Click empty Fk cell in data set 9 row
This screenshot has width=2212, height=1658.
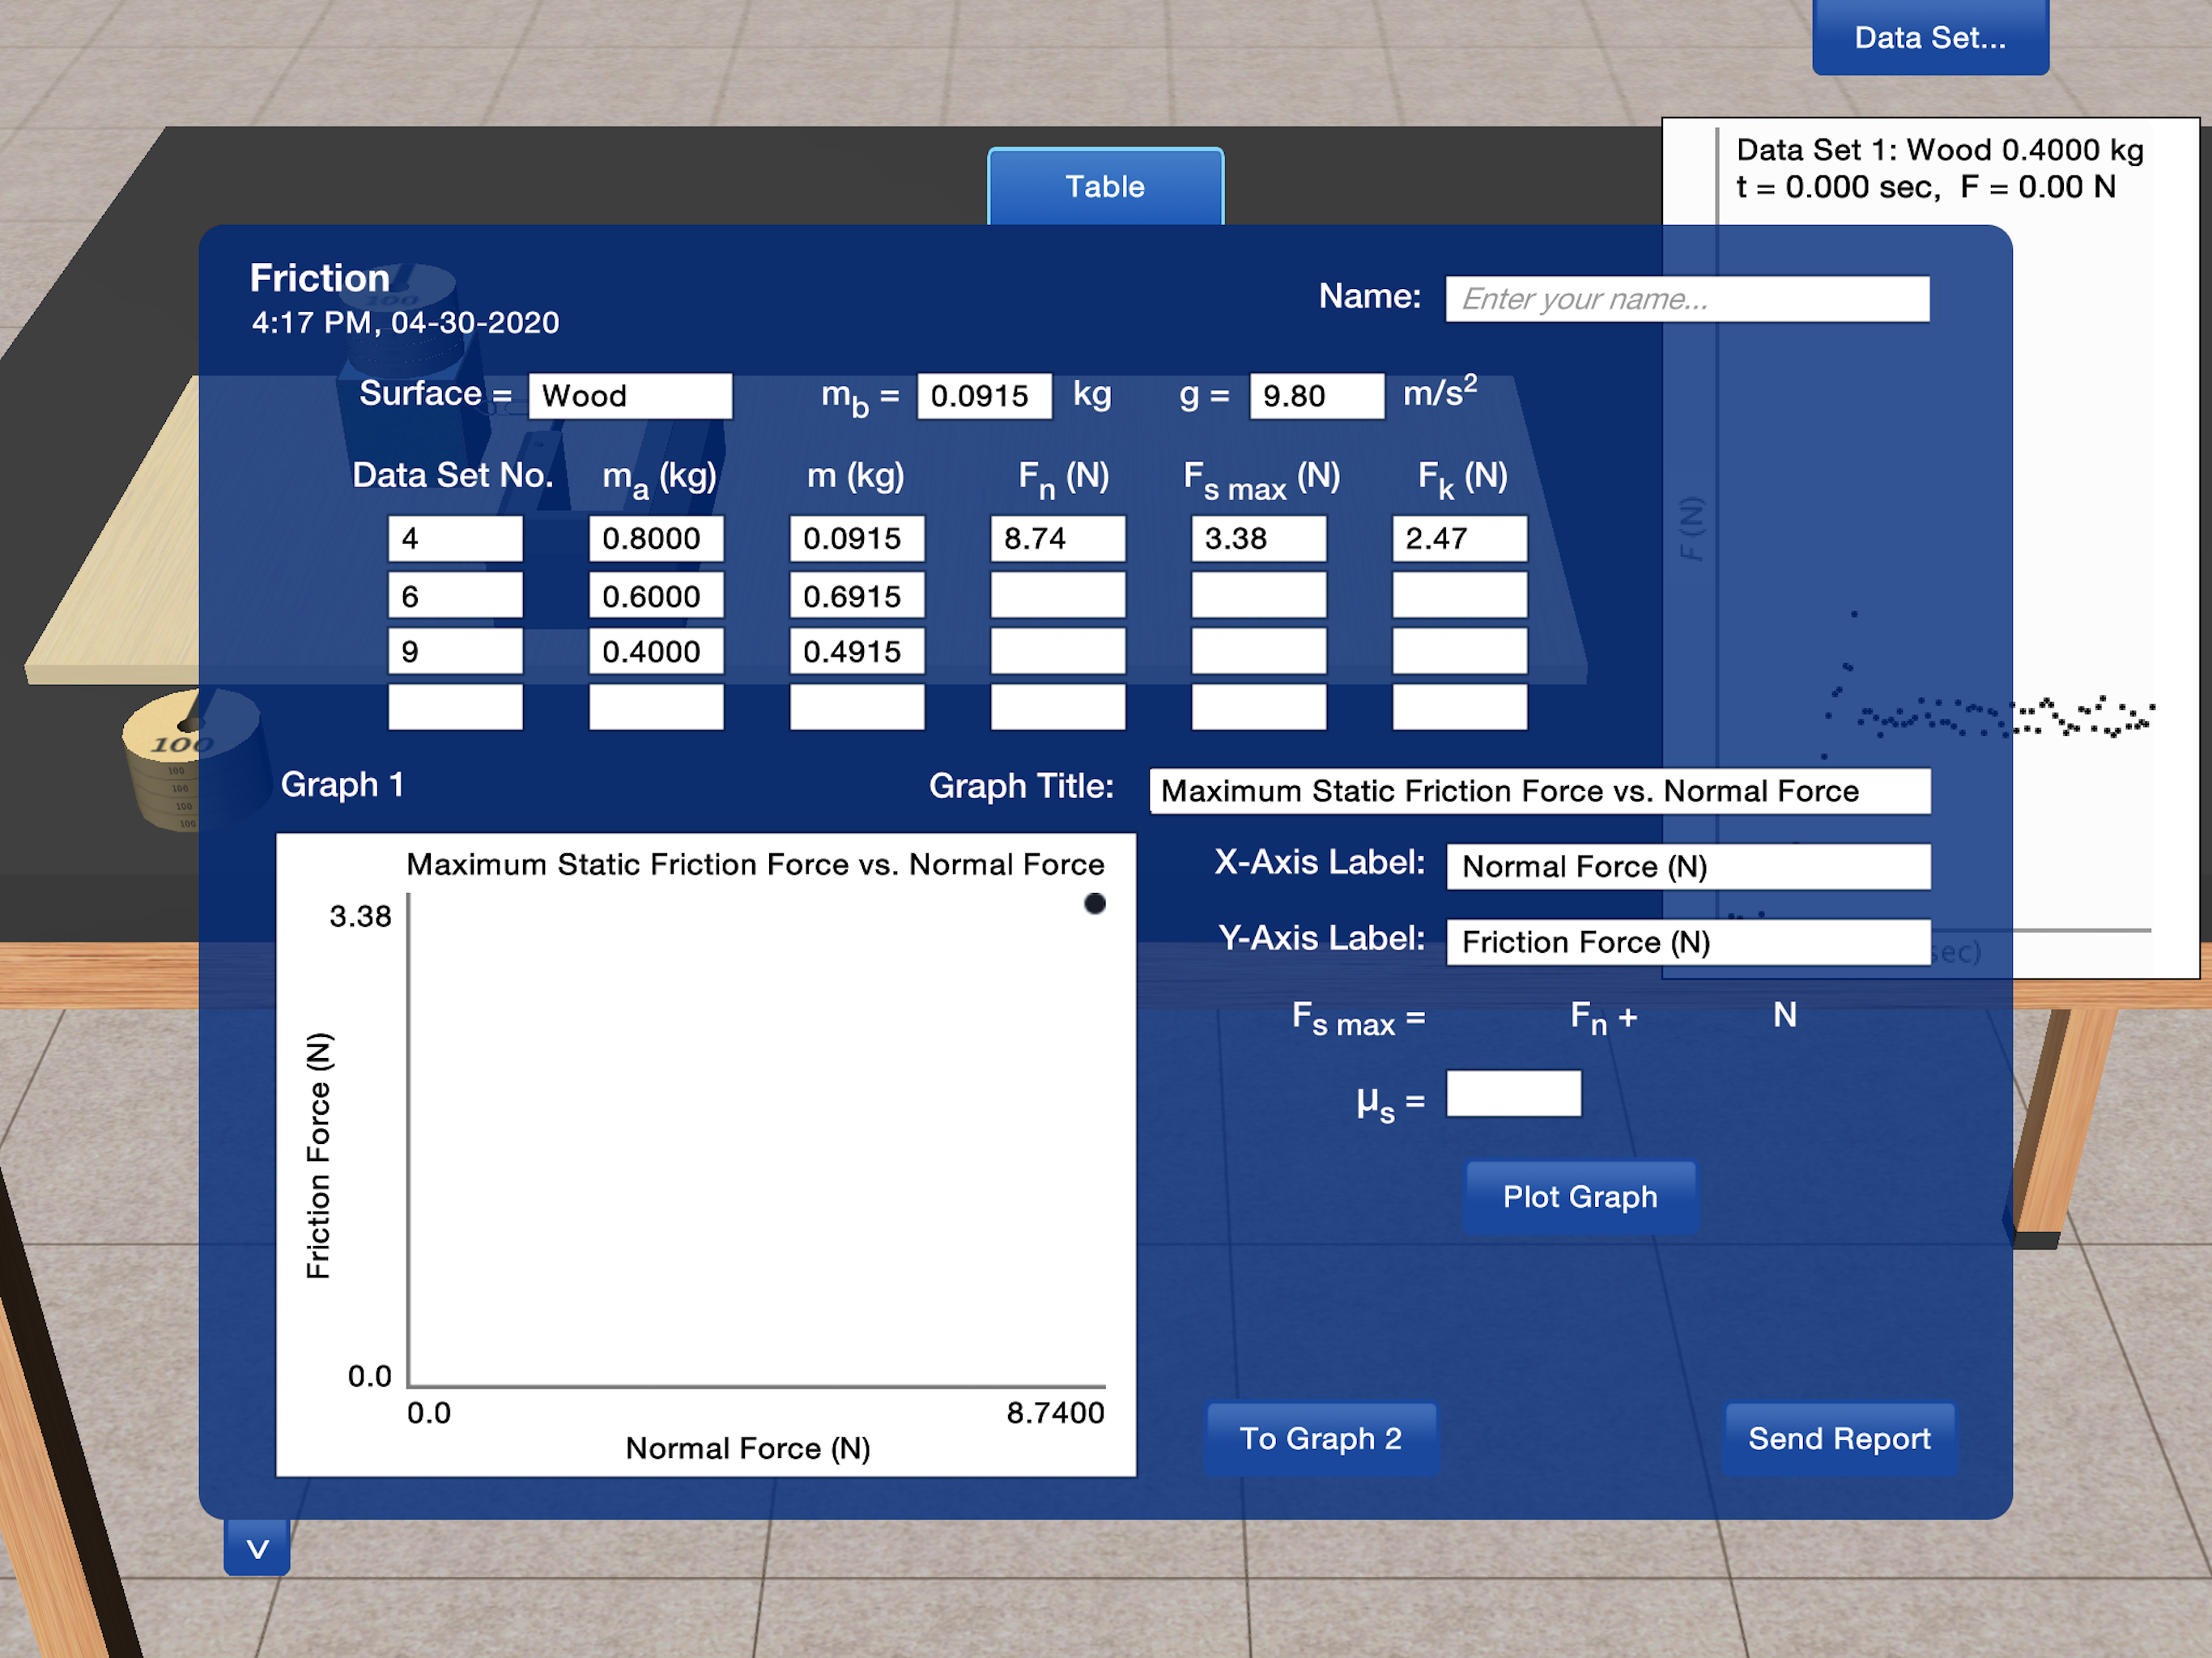pyautogui.click(x=1460, y=651)
